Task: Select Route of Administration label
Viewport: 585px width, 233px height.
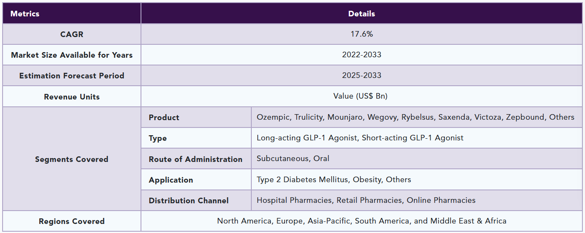Action: (x=195, y=159)
